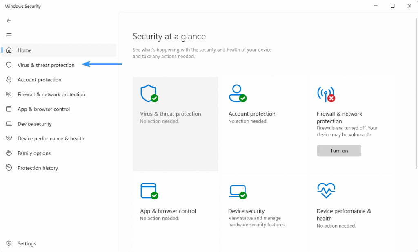Click the heart icon beside Device performance & health
This screenshot has width=418, height=252.
pos(9,138)
